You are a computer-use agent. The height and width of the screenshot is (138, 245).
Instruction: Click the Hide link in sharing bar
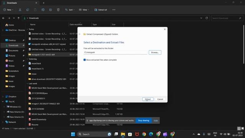coord(156,120)
